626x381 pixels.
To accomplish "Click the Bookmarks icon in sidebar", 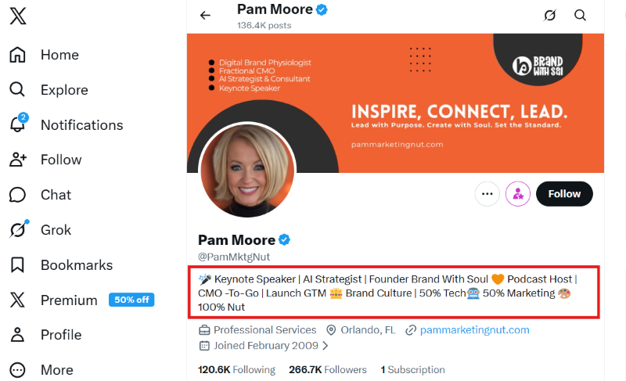I will coord(17,264).
